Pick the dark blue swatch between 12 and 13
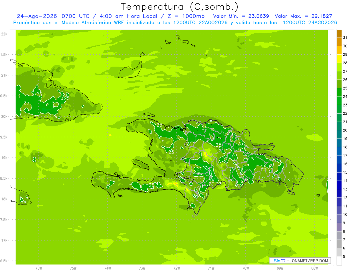Screen dimensions: 353x272 (339, 194)
